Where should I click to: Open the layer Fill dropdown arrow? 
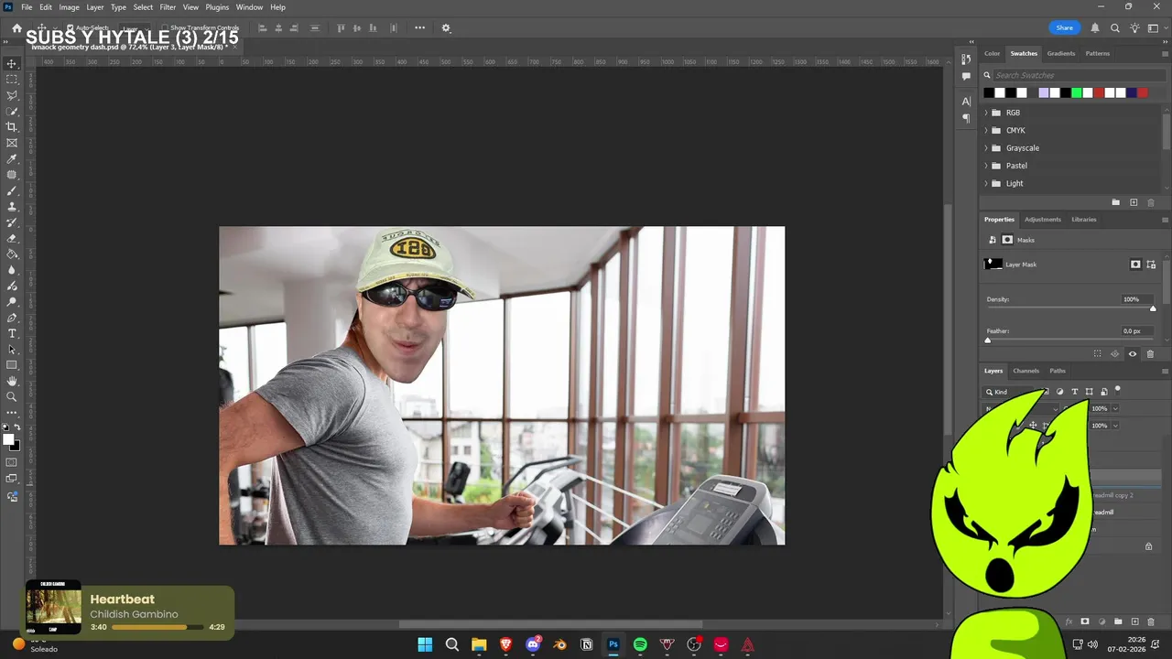[x=1115, y=426]
